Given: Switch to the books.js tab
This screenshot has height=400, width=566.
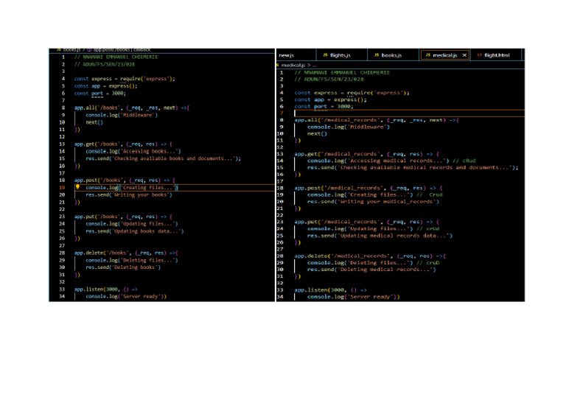Looking at the screenshot, I should tap(391, 55).
